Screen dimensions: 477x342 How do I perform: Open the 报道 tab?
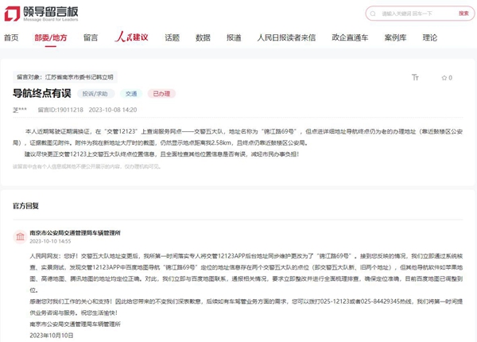[234, 37]
